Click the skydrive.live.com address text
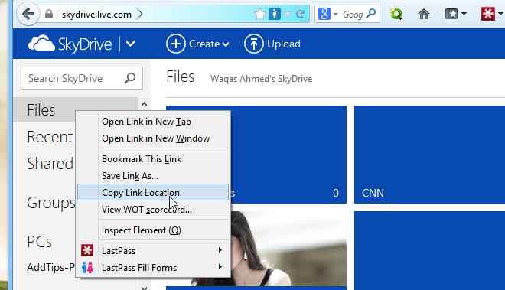The image size is (505, 290). click(x=96, y=15)
